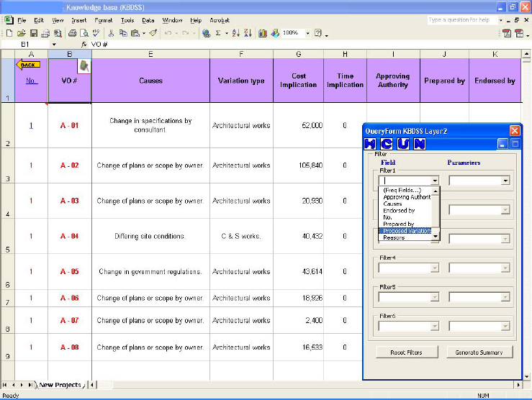
Task: Select cell A - 04 in VO # column
Action: (70, 236)
